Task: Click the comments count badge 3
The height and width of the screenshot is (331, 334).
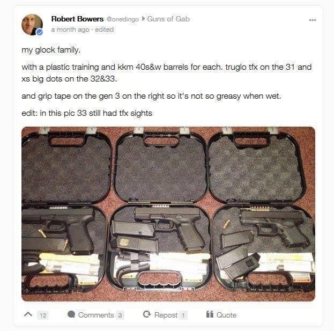Action: [x=120, y=315]
